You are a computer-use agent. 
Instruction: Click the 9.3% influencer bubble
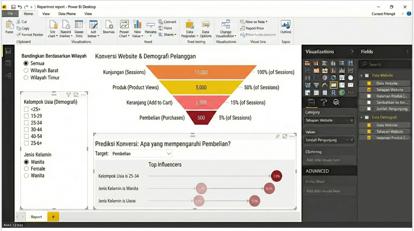(269, 188)
